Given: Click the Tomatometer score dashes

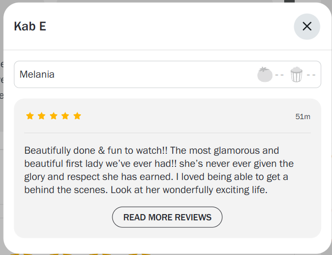Looking at the screenshot, I should 279,75.
